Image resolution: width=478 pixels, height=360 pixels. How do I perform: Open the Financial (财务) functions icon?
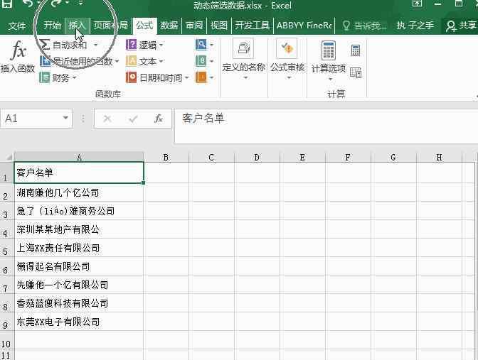pos(45,77)
